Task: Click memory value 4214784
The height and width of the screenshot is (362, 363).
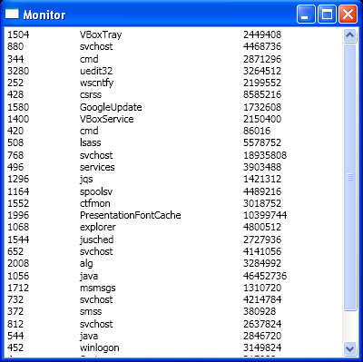Action: click(262, 299)
